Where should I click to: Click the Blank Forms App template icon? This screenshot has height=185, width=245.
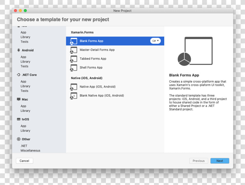click(x=73, y=41)
